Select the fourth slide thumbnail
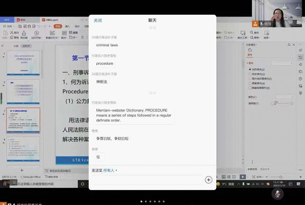The image size is (305, 205). (23, 149)
